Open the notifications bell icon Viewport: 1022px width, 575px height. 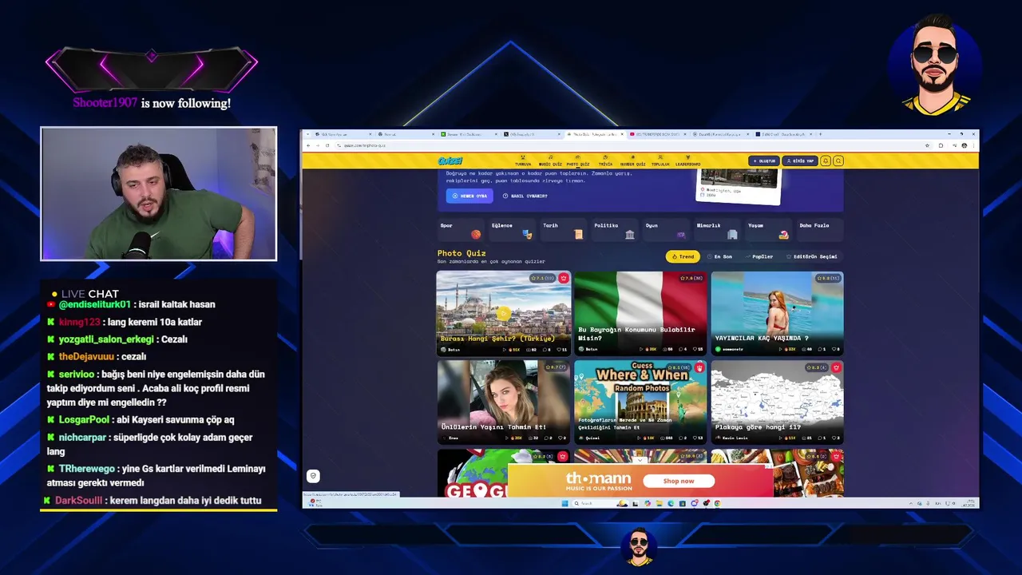(x=826, y=161)
